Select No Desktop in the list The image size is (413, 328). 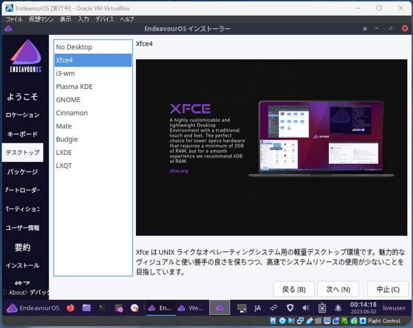point(93,47)
